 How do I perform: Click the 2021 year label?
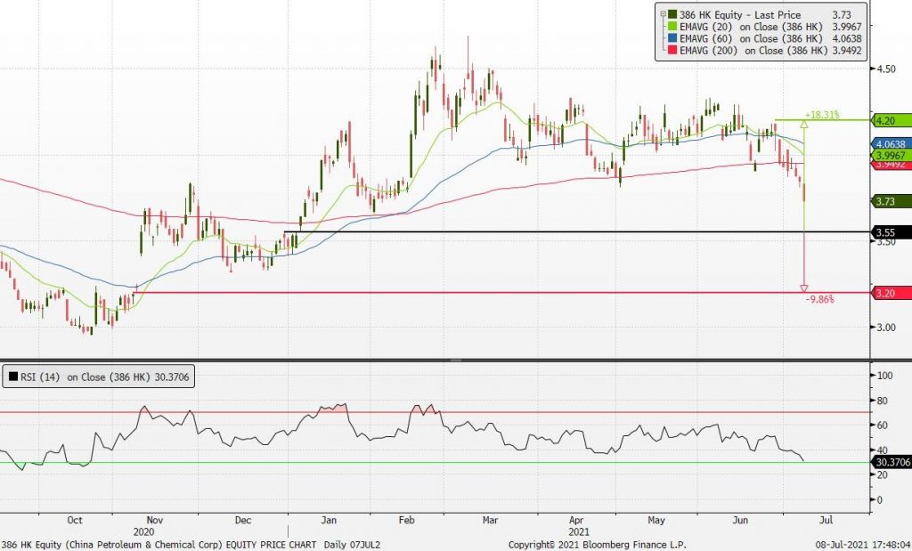click(x=580, y=531)
